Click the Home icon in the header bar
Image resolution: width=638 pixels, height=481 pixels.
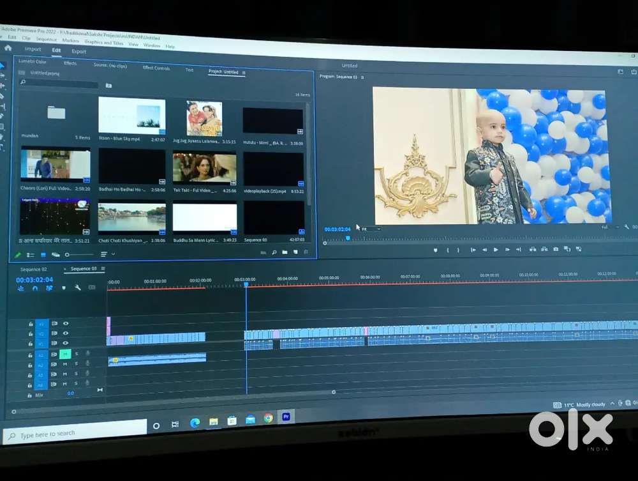(8, 47)
